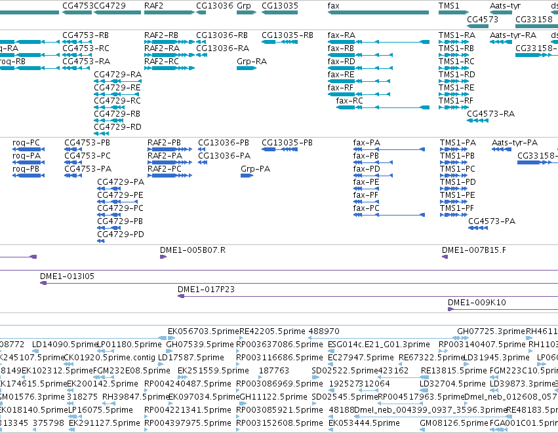Image resolution: width=558 pixels, height=433 pixels.
Task: Select transcript CG4729-RD label
Action: 118,127
